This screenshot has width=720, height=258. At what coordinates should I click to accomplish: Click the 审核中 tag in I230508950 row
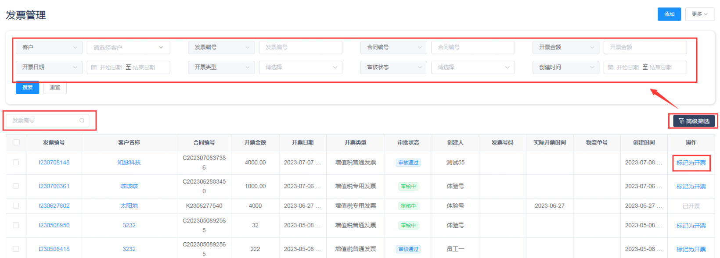(x=408, y=226)
